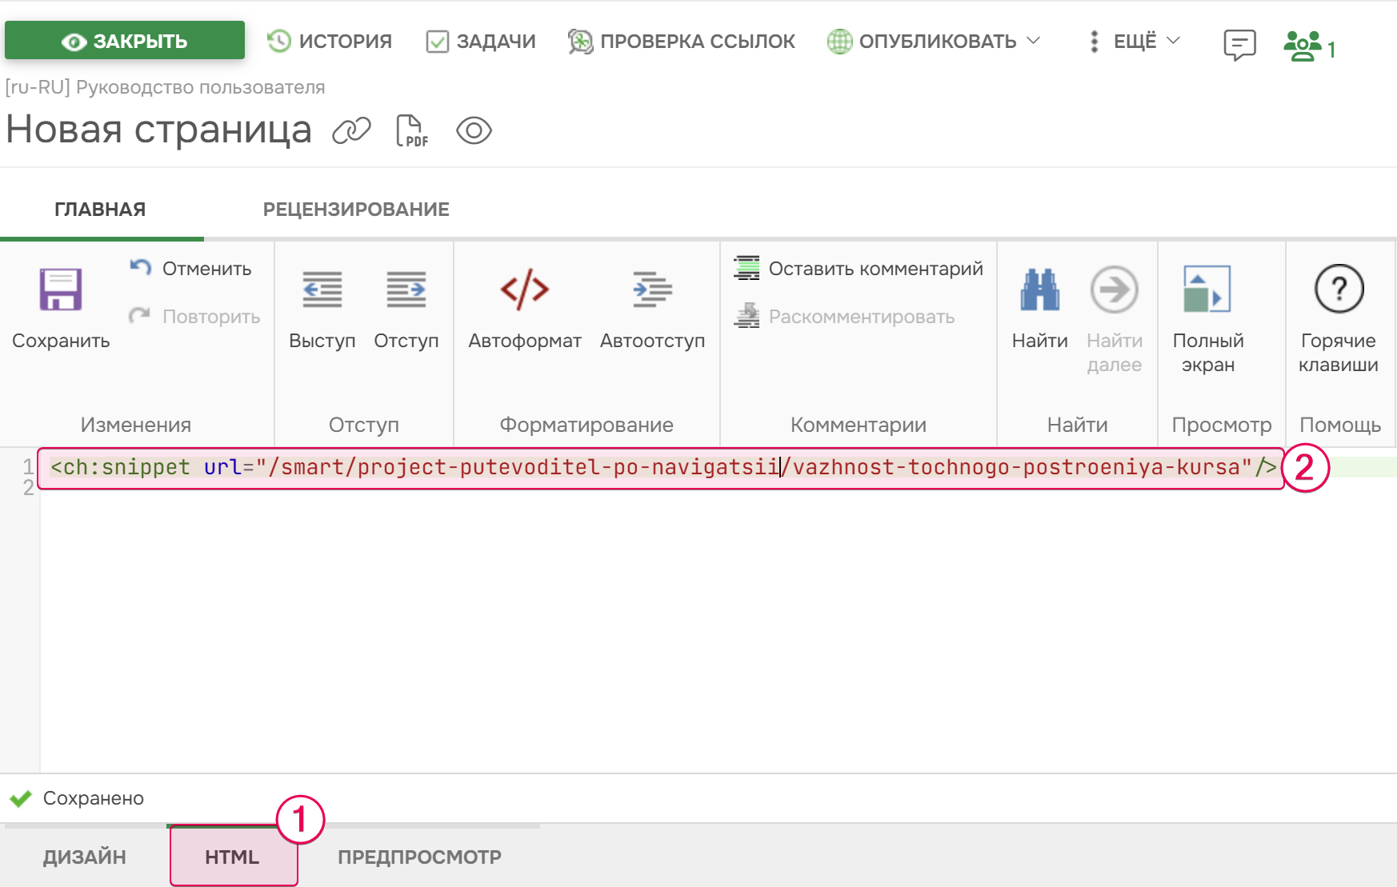Open Find with the binoculars icon

point(1039,290)
